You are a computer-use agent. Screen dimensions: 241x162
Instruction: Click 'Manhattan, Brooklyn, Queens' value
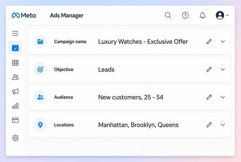coord(138,125)
